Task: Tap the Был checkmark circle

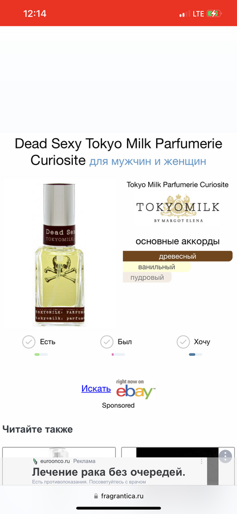Action: point(107,342)
